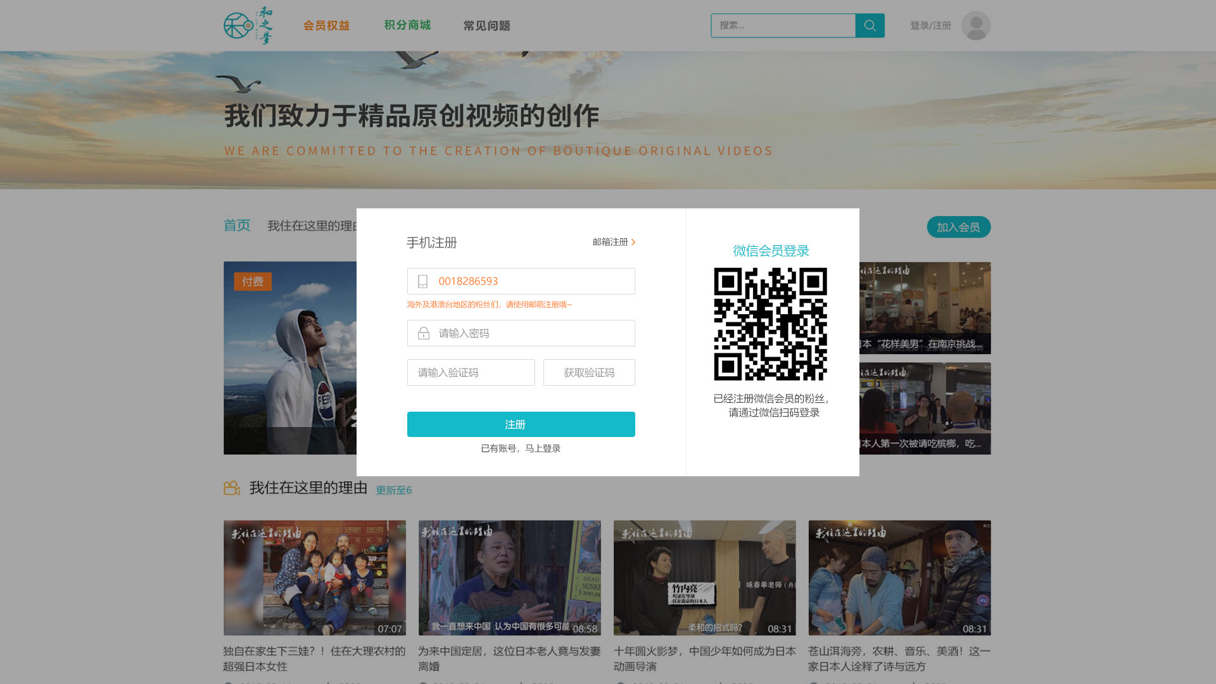
Task: Click the 登录/注册 link
Action: click(x=930, y=25)
